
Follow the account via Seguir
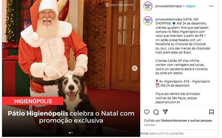click(x=190, y=6)
